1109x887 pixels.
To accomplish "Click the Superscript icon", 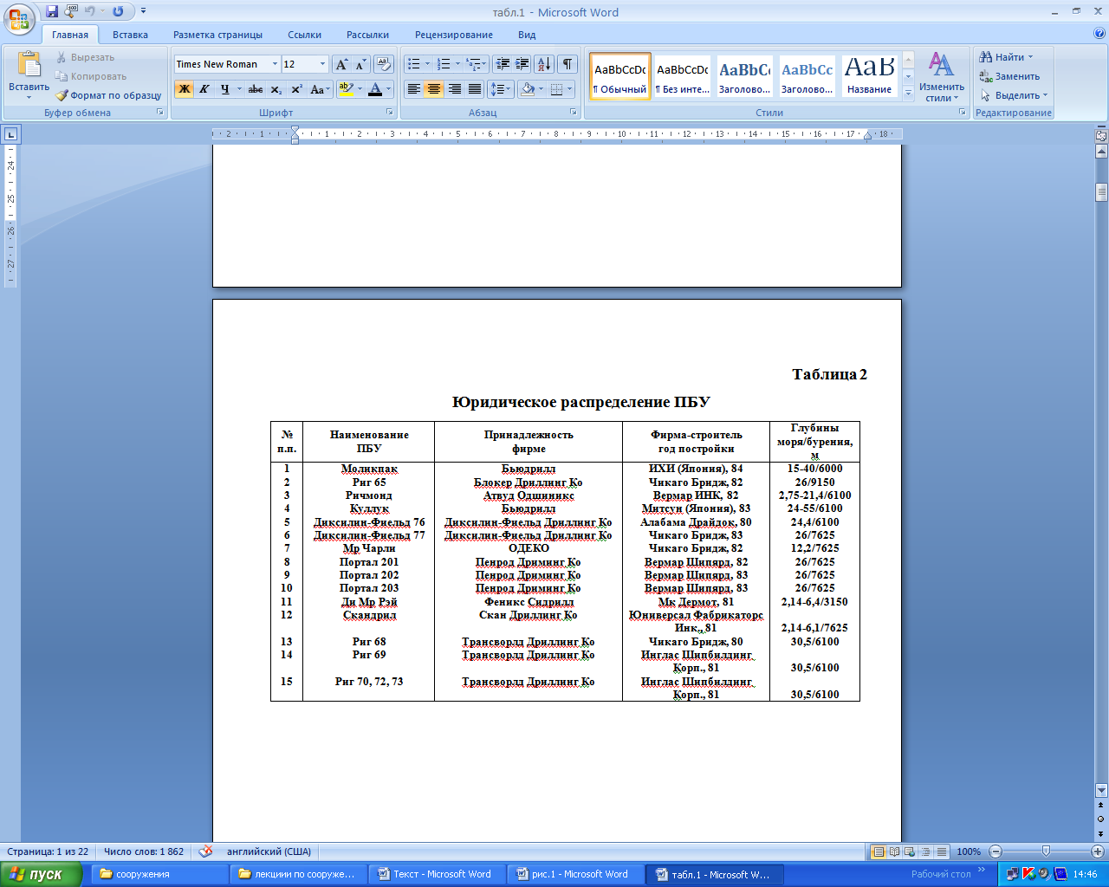I will point(296,89).
